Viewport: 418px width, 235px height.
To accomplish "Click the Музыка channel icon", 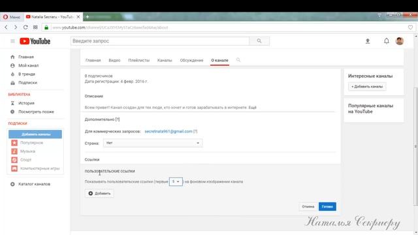I will point(14,151).
